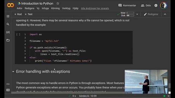Show the variables inspector panel
175x98 pixels.
(x=8, y=32)
